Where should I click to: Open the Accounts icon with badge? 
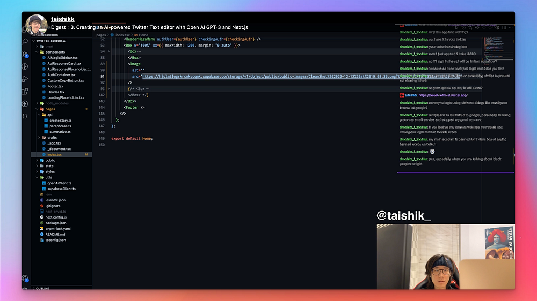25,279
